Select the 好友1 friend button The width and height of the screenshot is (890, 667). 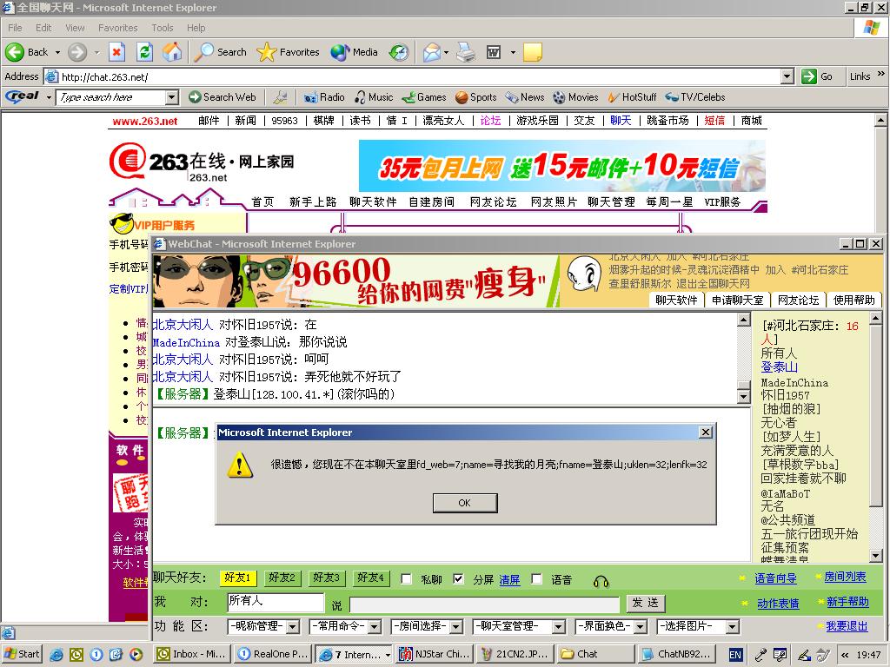pos(237,578)
